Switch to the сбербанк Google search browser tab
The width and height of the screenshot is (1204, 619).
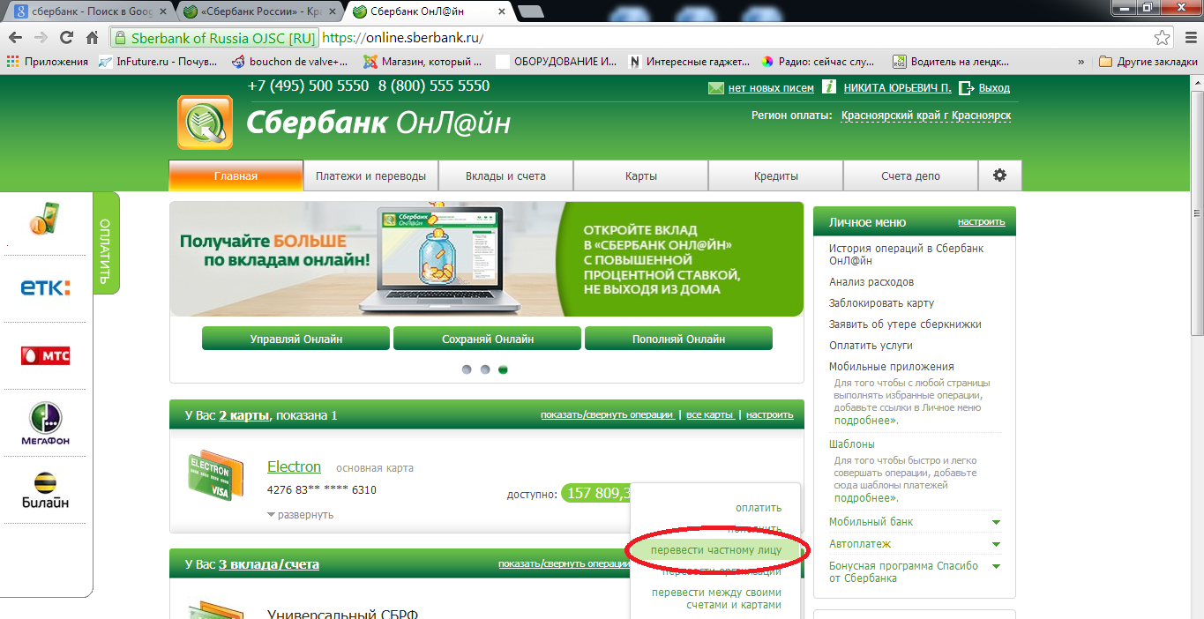[88, 11]
